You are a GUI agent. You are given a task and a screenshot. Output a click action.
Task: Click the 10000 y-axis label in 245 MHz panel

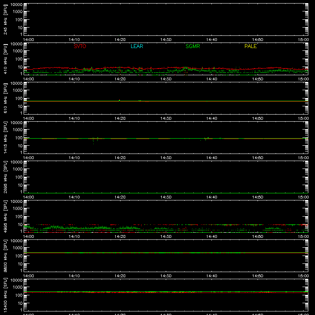17,5
